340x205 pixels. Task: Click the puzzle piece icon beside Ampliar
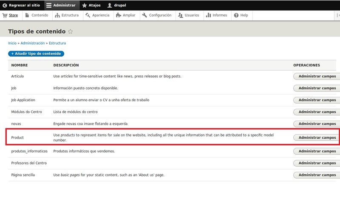119,15
